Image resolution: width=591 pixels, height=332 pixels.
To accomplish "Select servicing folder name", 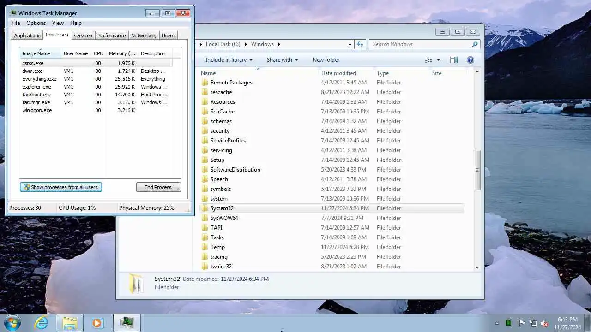I will pos(221,150).
